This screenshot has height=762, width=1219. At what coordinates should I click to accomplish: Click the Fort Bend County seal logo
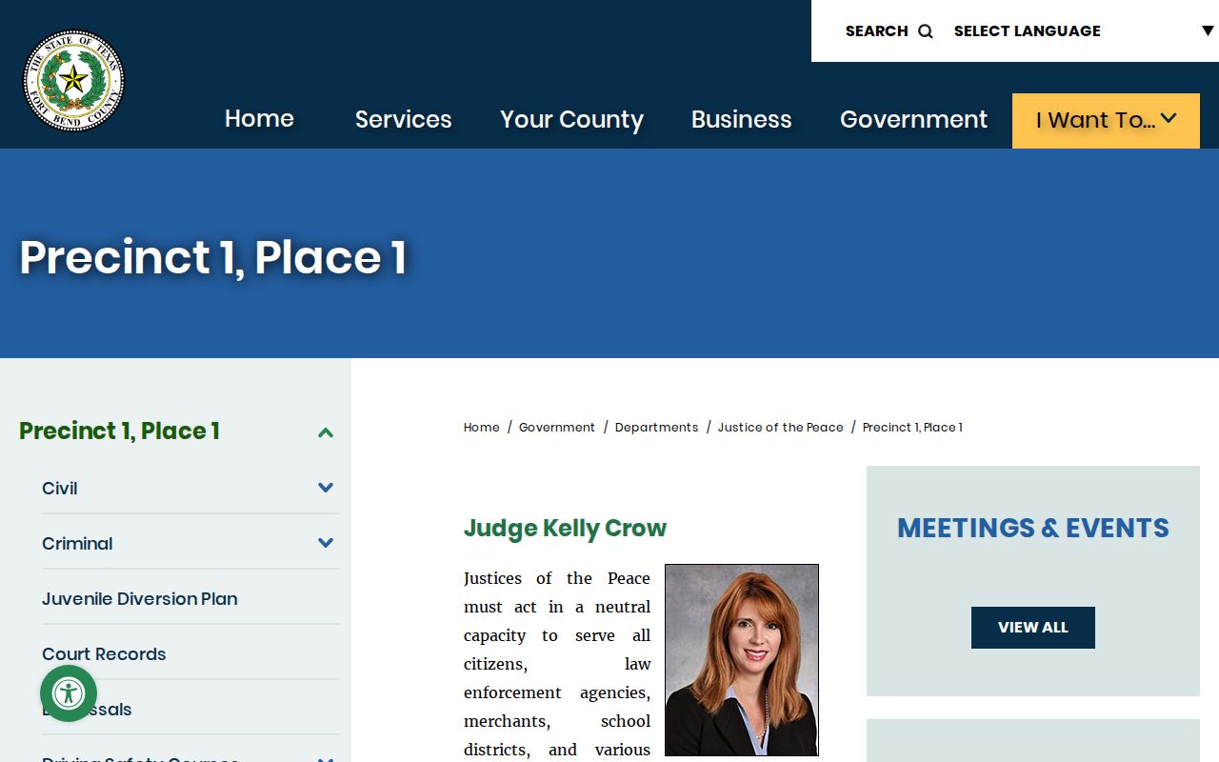(x=73, y=80)
